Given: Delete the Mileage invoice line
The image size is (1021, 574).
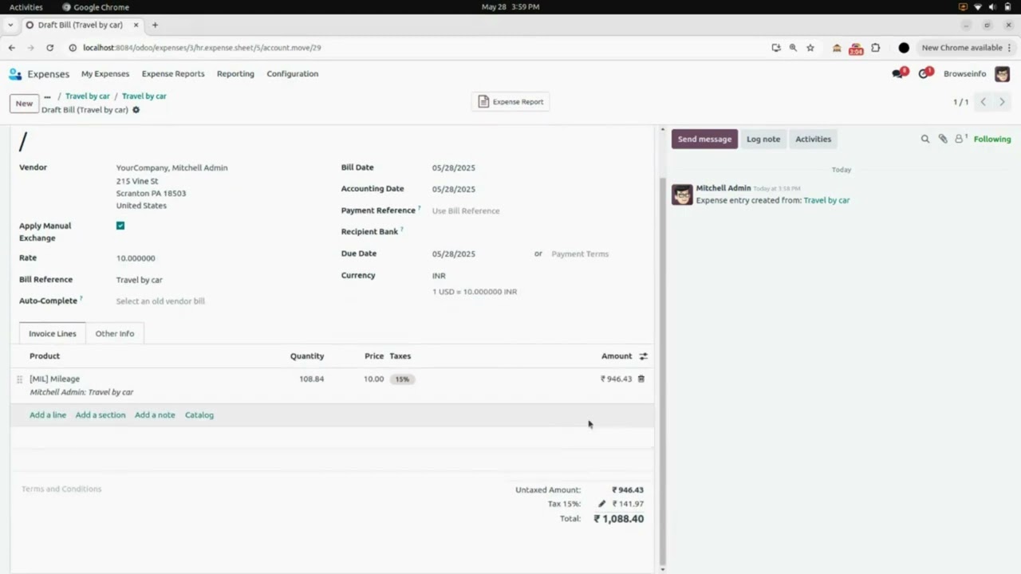Looking at the screenshot, I should coord(641,379).
